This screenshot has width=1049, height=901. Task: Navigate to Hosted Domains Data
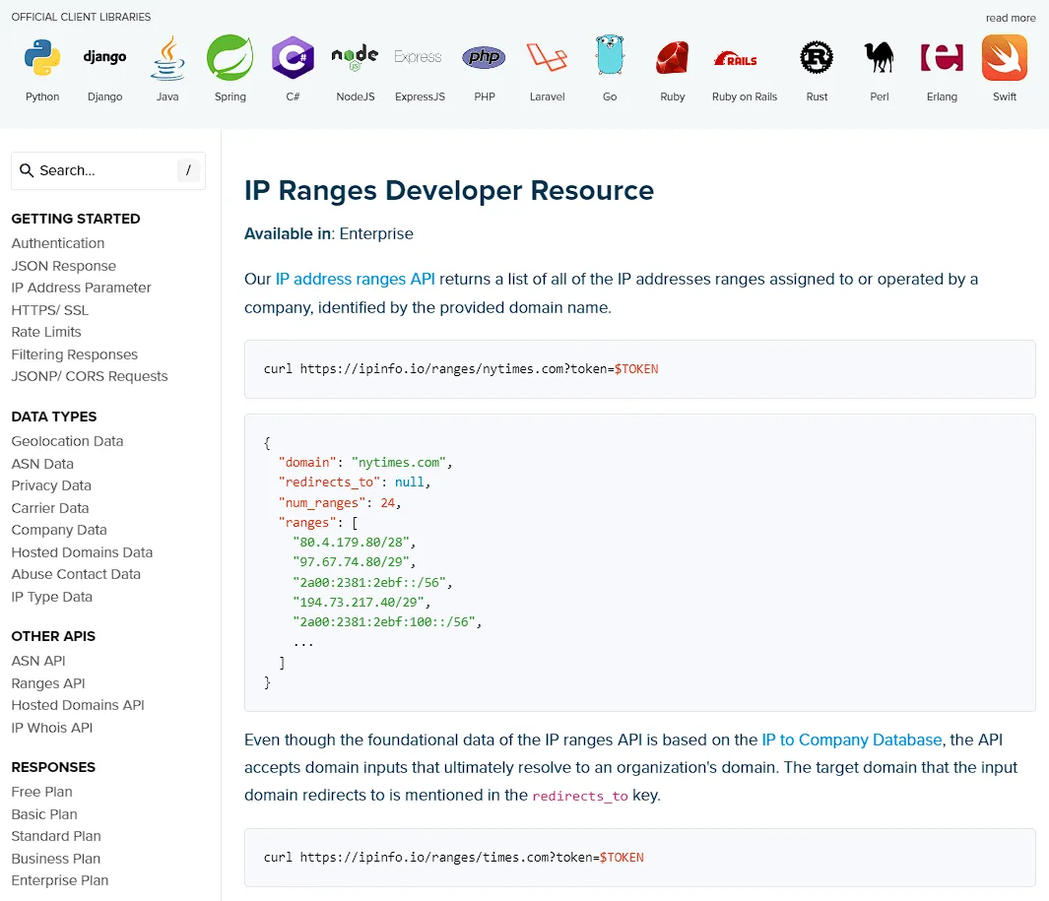(x=83, y=552)
